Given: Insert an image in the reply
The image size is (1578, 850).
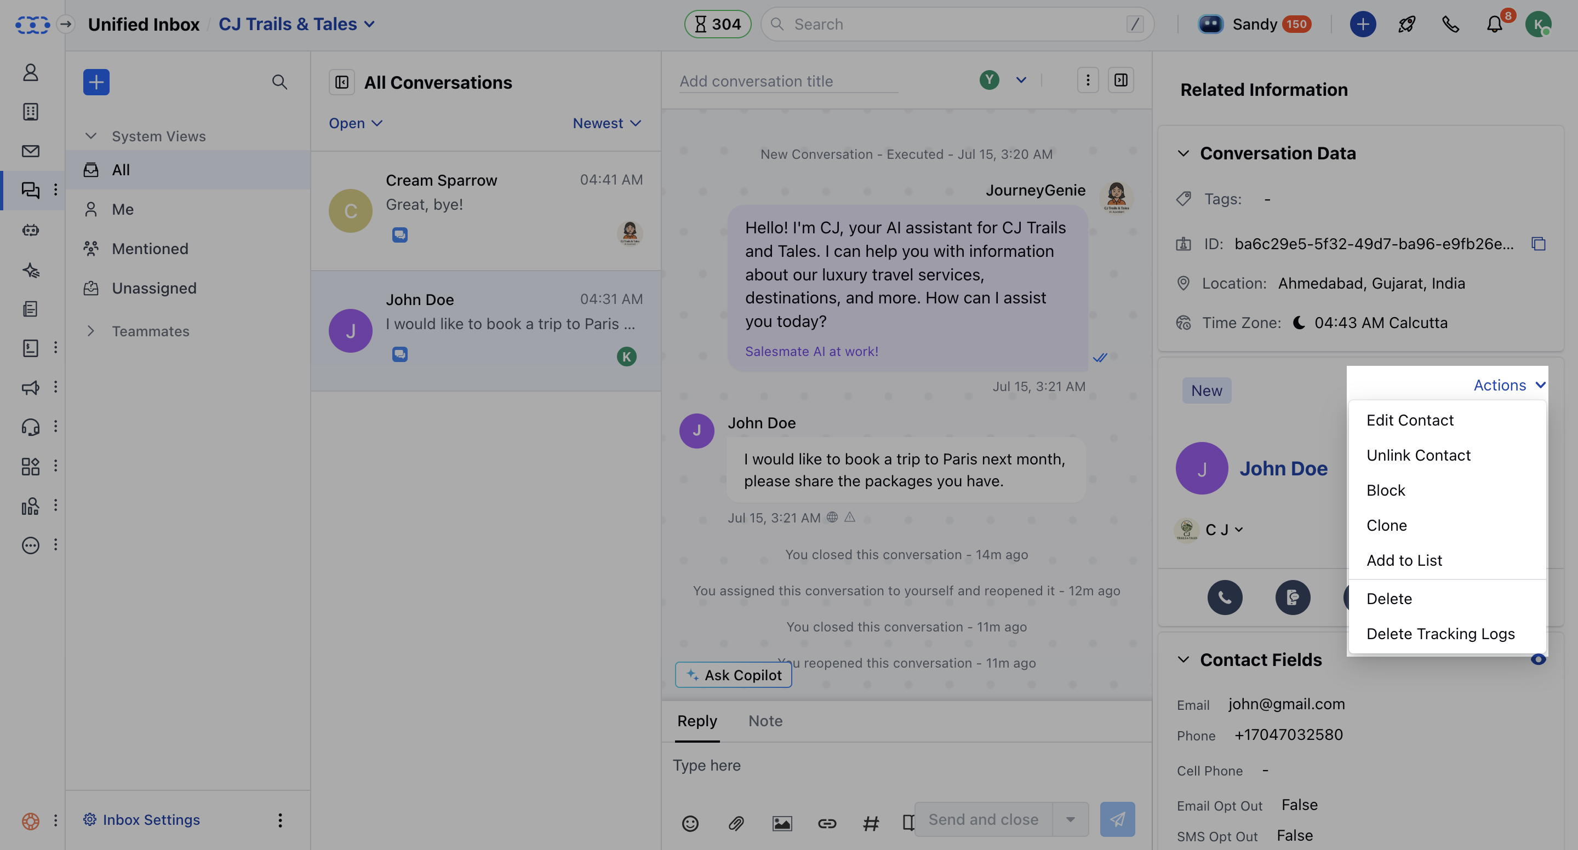Looking at the screenshot, I should 782,824.
